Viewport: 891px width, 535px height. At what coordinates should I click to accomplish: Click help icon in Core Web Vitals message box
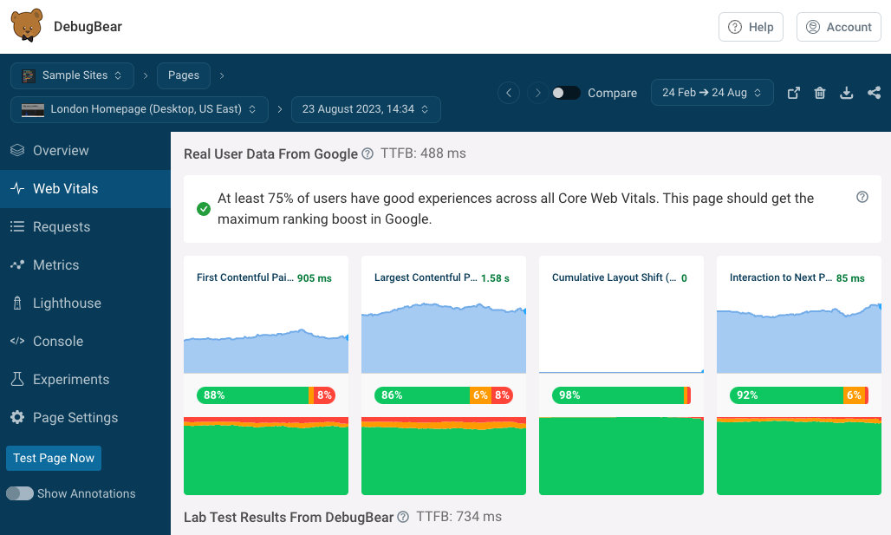(862, 197)
